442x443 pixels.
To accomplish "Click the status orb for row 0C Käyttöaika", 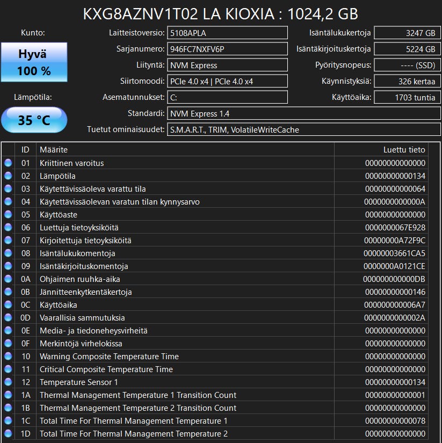I will pyautogui.click(x=8, y=304).
